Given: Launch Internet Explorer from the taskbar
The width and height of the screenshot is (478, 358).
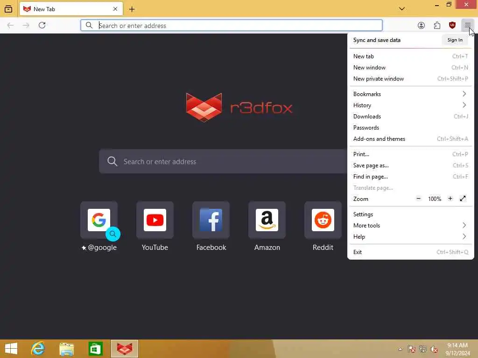Looking at the screenshot, I should (x=38, y=349).
